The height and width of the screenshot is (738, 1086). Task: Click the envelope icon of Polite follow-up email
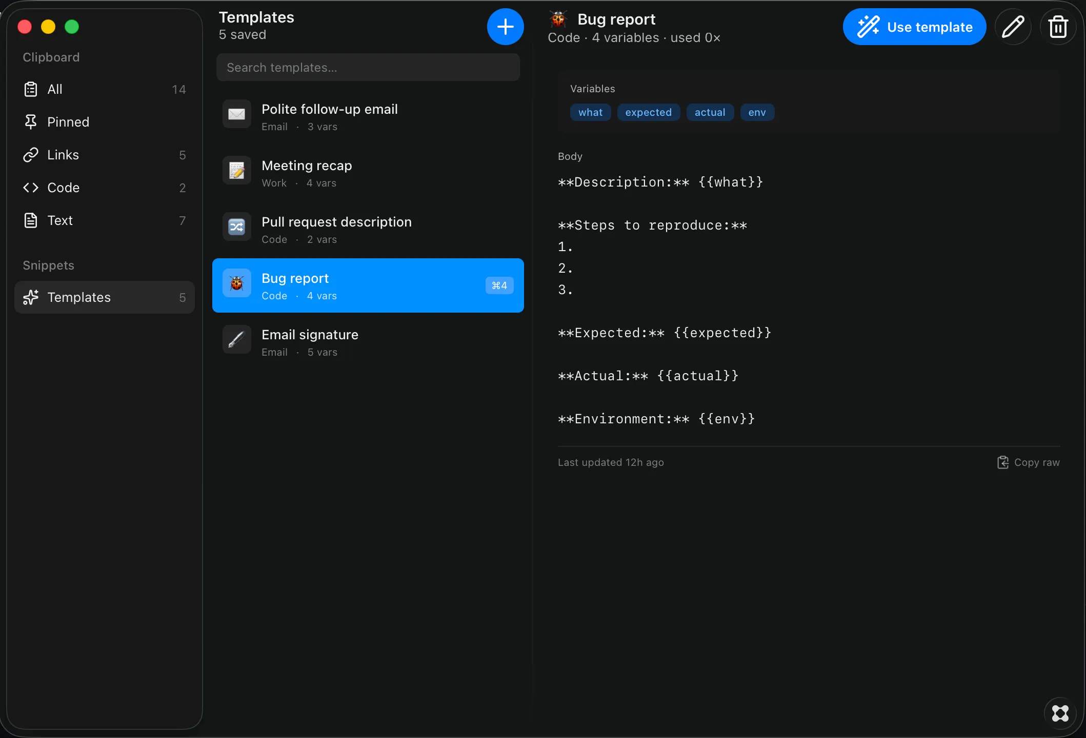pos(237,114)
